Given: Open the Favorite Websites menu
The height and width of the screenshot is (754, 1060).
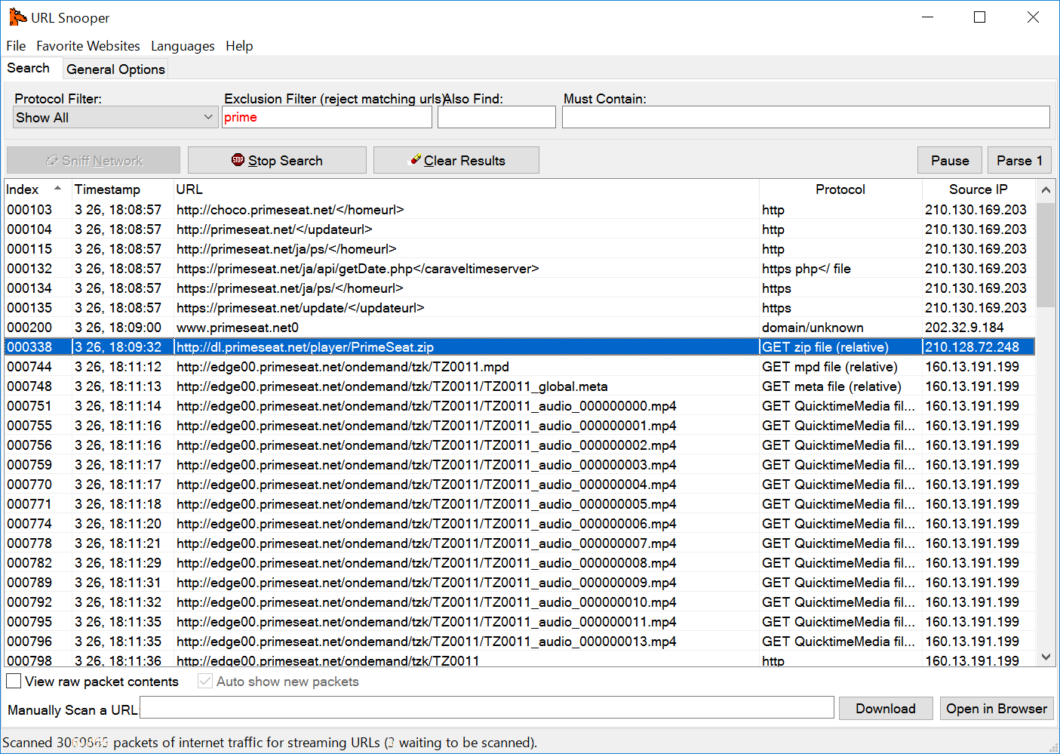Looking at the screenshot, I should 88,46.
